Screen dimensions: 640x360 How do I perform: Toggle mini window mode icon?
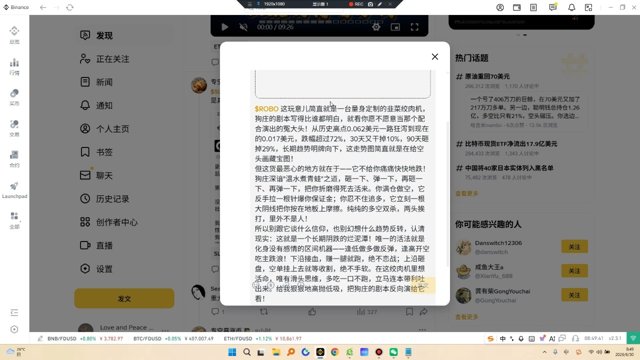click(588, 7)
